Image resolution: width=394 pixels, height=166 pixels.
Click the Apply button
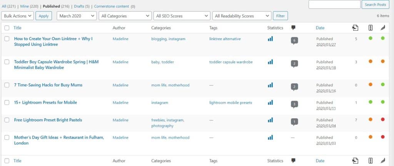point(43,16)
